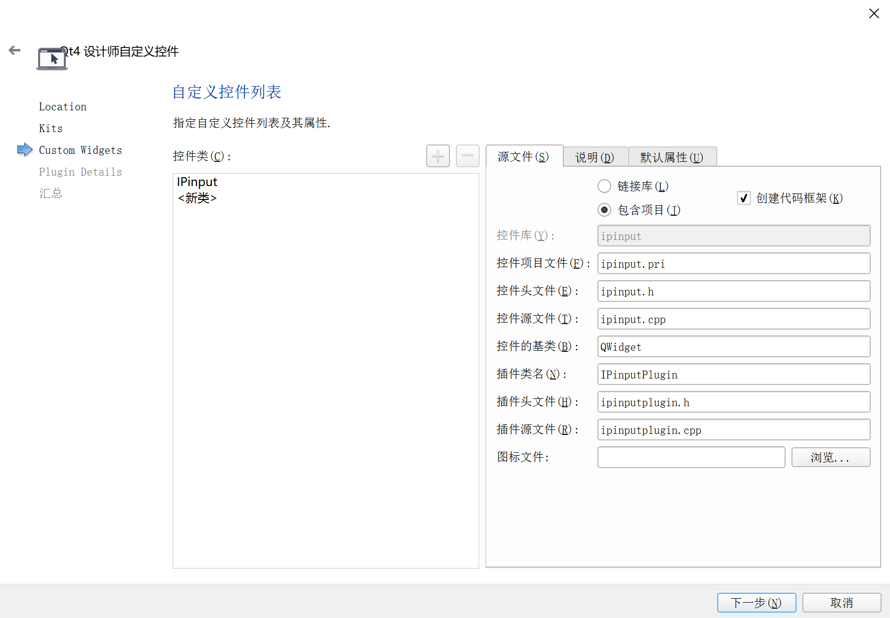Click the plus button to add widget class

pos(438,155)
